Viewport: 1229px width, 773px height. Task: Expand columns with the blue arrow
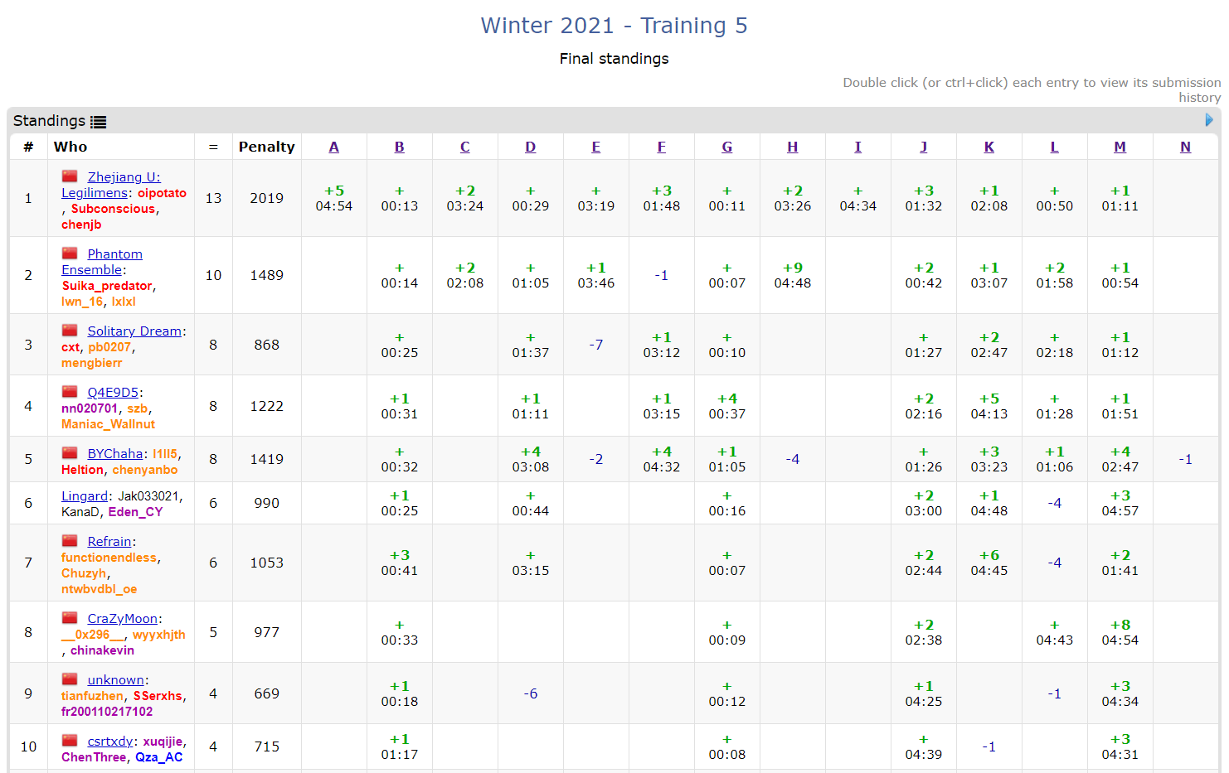tap(1208, 120)
